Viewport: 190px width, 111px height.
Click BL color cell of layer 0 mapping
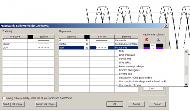tap(87, 40)
